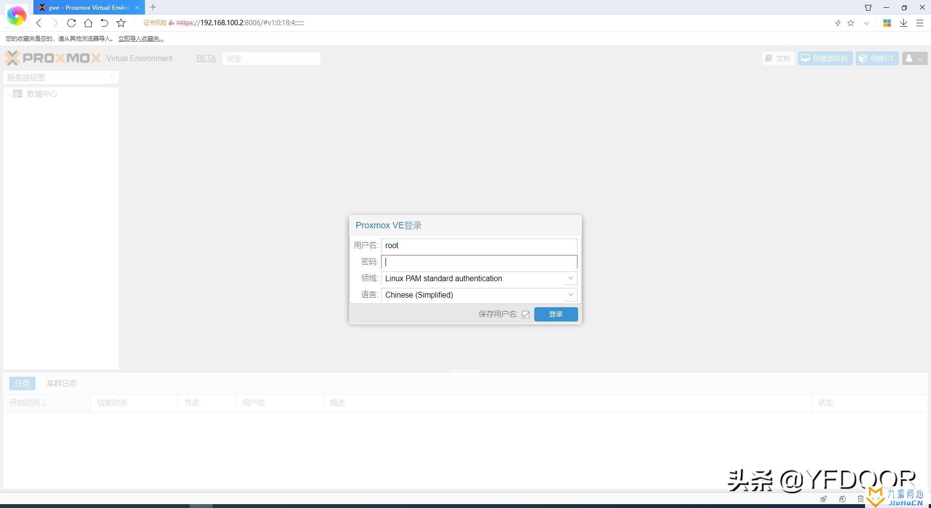931x508 pixels.
Task: Click the Create VM button
Action: click(x=825, y=58)
